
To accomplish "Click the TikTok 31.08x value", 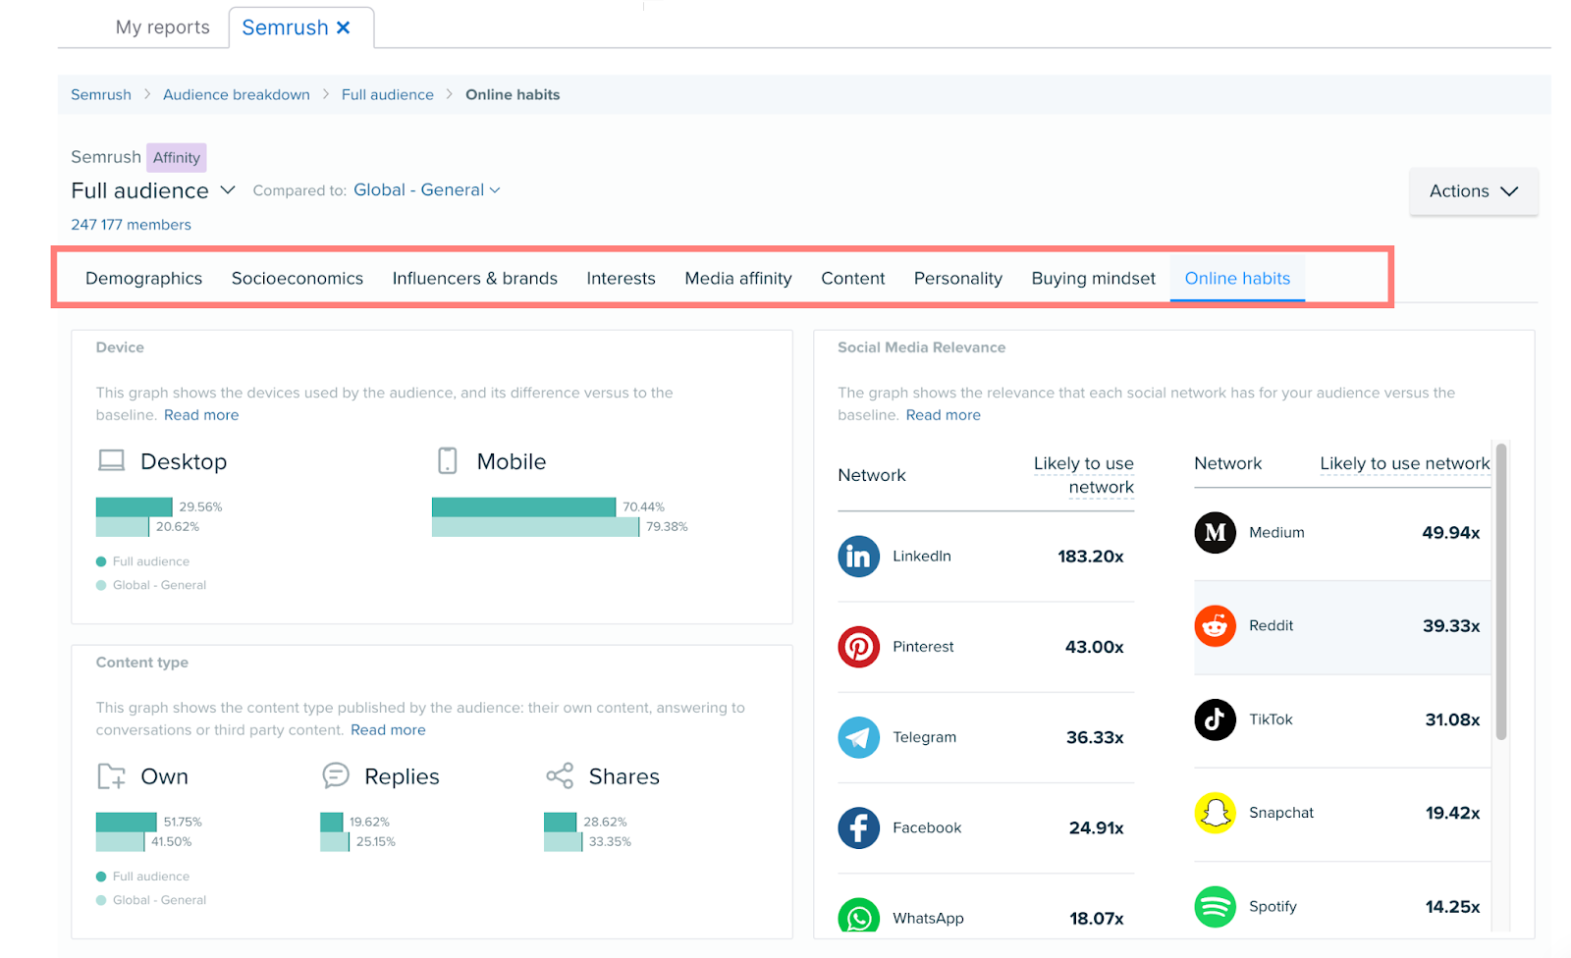I will 1452,719.
